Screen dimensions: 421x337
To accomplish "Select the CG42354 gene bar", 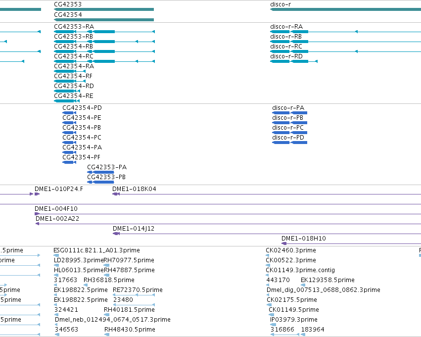I will click(104, 20).
